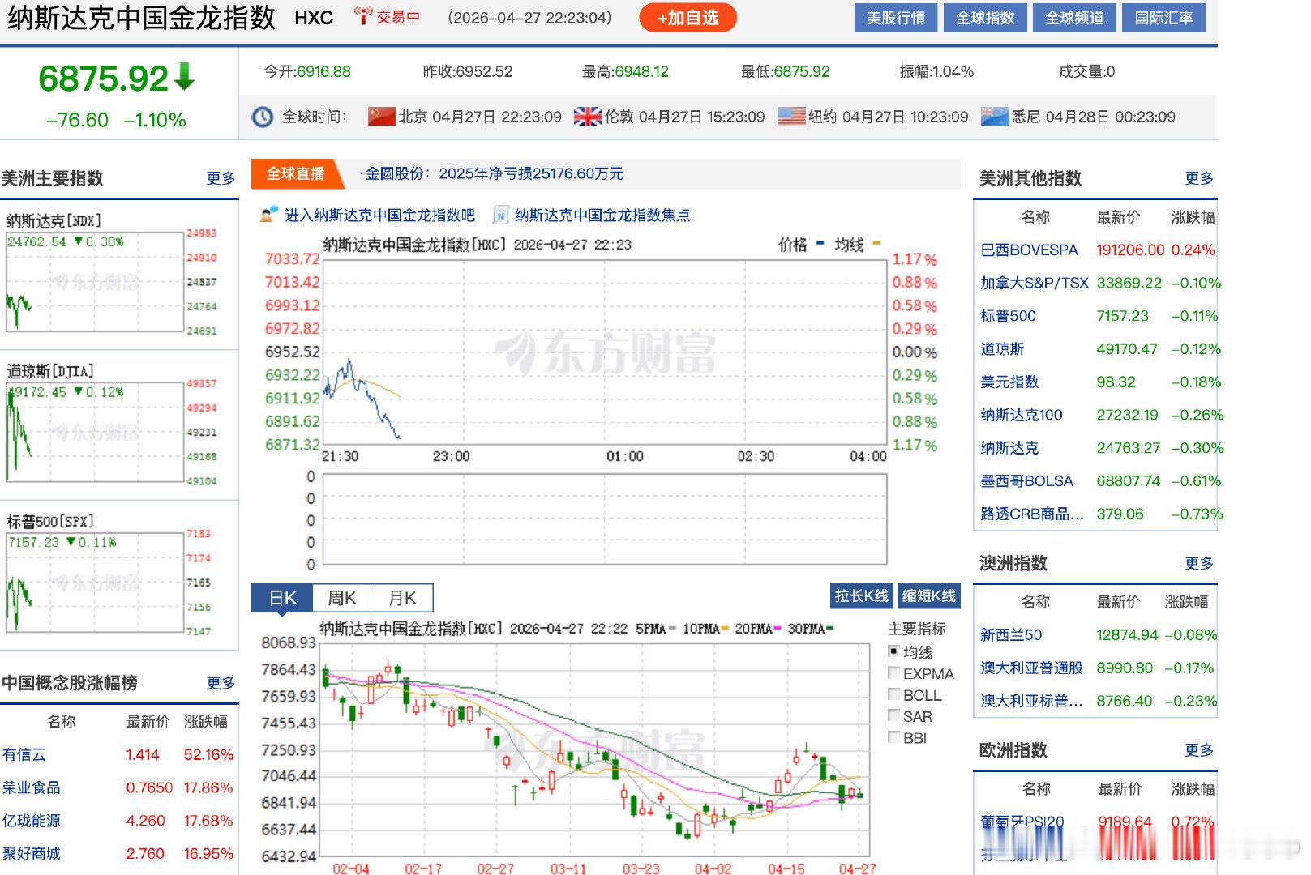Click the orange 均线 legend marker above intraday chart
This screenshot has height=875, width=1311.
pos(876,242)
